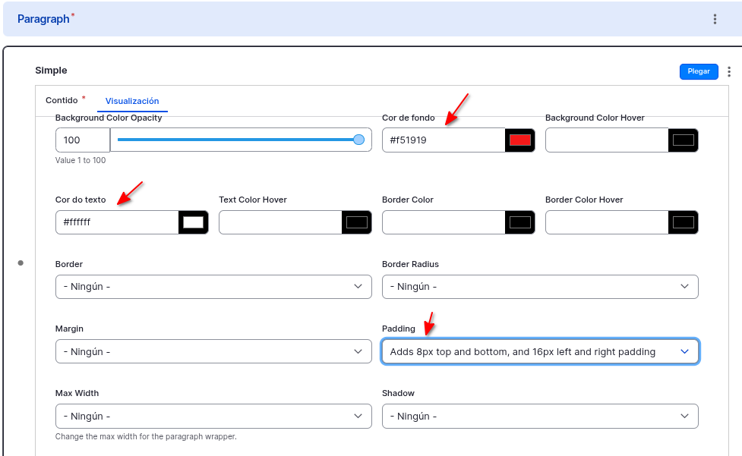Open the red Cor de fondo color swatch
The image size is (742, 456).
[x=520, y=140]
